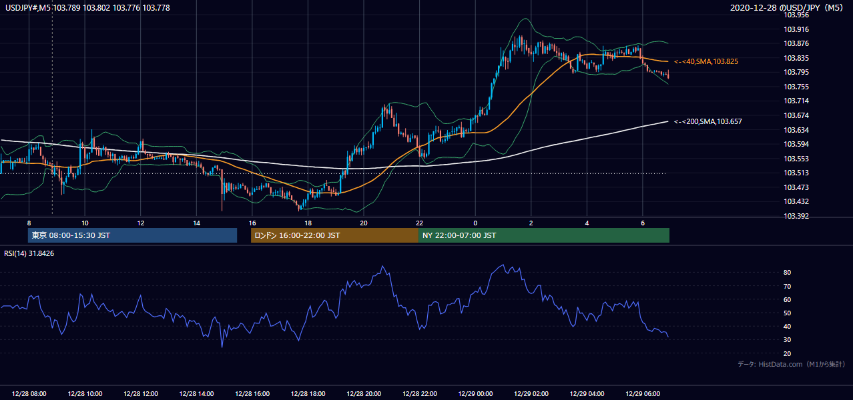Click the 103.795 price axis label

[795, 72]
